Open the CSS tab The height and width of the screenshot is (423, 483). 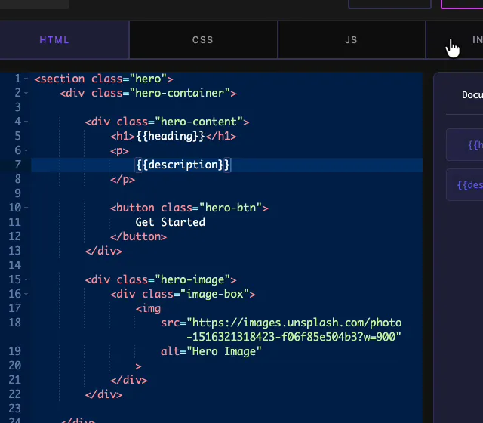pyautogui.click(x=203, y=40)
